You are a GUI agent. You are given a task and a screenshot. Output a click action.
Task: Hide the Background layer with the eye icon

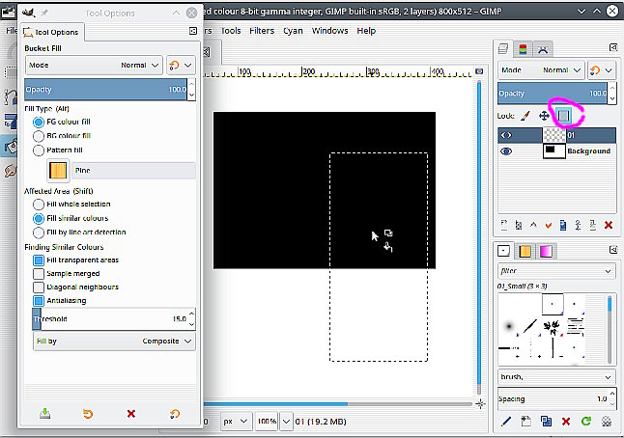click(506, 151)
